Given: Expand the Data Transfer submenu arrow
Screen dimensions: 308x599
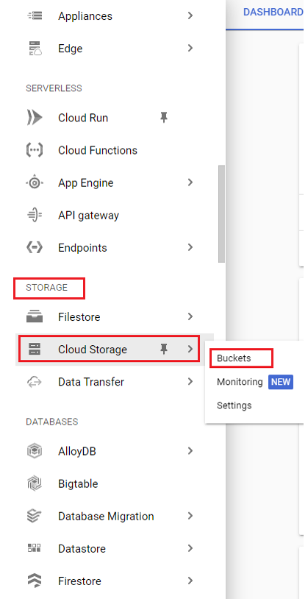Looking at the screenshot, I should 190,382.
